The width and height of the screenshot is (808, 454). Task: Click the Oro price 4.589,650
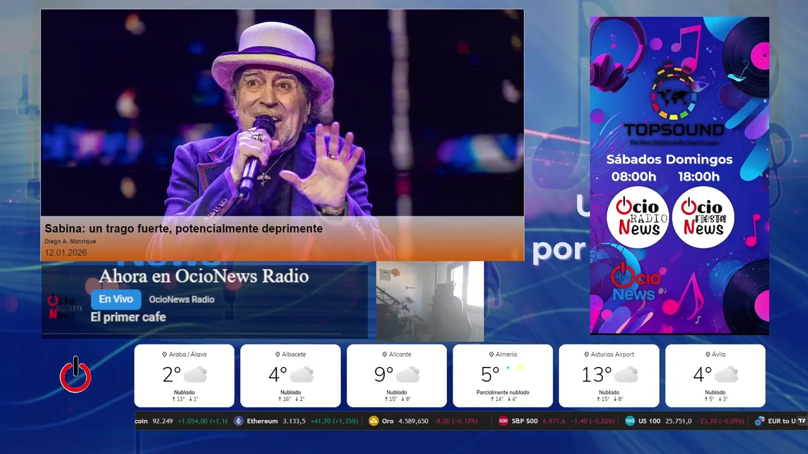coord(413,421)
